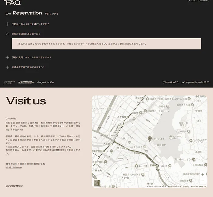Click the "Visit us" heading

click(26, 101)
